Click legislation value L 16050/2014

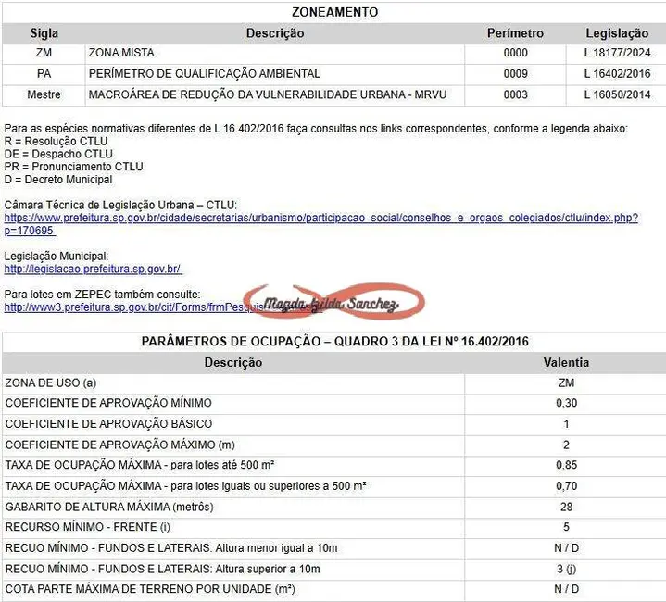(617, 94)
